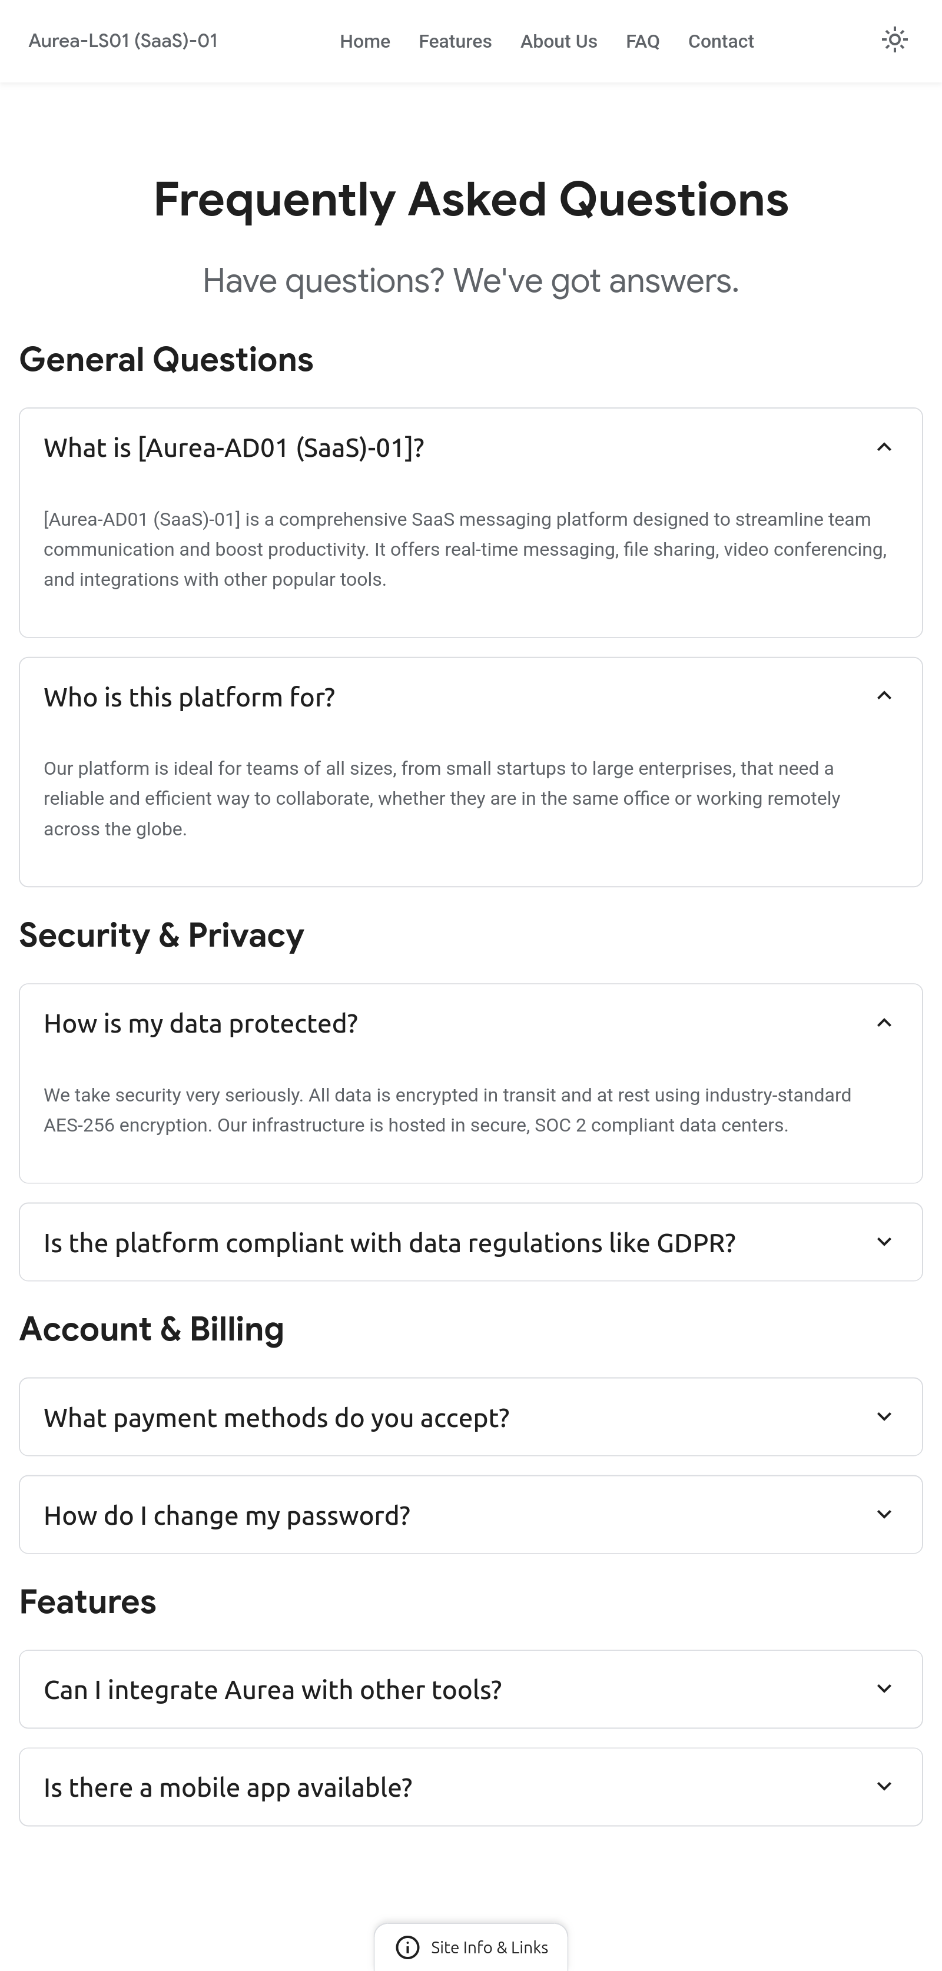The image size is (942, 1971).
Task: Click the Aurea-LS01 (SaaS)-01 site logo
Action: coord(123,41)
